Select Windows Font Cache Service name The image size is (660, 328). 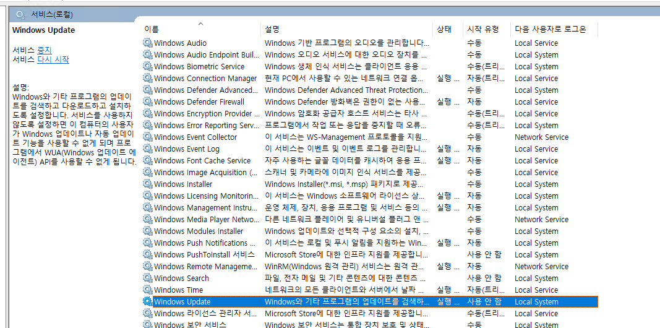[x=202, y=161]
